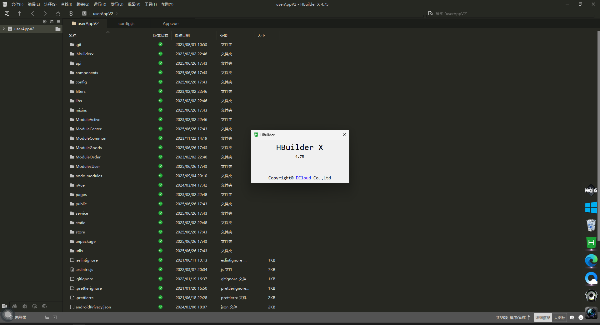Viewport: 600px width, 325px height.
Task: Open the sidebar hamburger menu
Action: click(x=58, y=22)
